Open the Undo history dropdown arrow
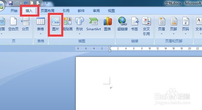This screenshot has width=202, height=110. coord(21,3)
